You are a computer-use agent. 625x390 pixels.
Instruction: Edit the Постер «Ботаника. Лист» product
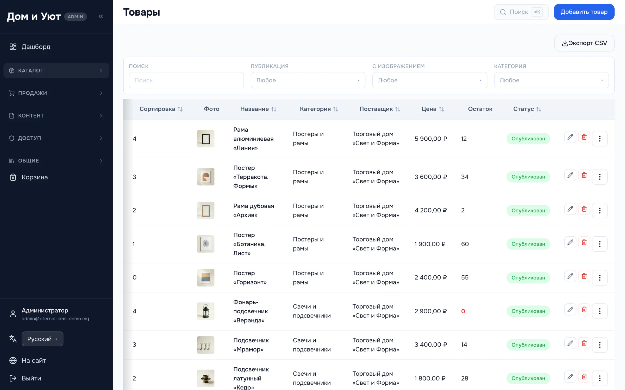(570, 242)
